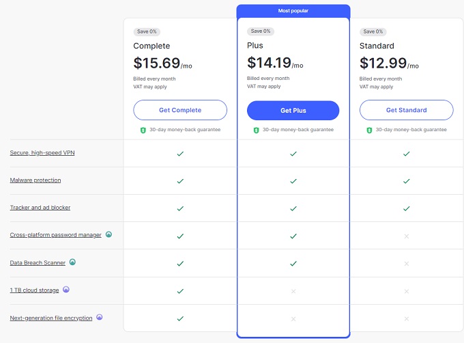Click the green shield icon under Get Plus
This screenshot has width=464, height=343.
pos(256,130)
